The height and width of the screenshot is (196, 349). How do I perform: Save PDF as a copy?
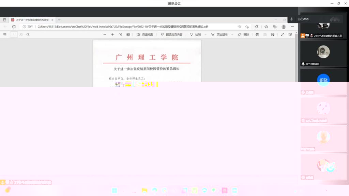273,34
